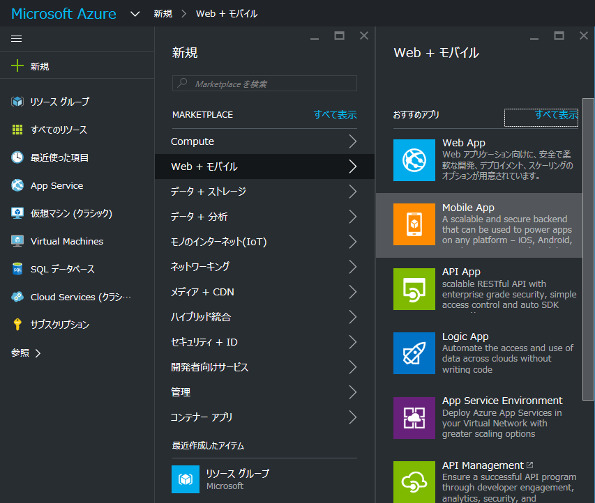Screen dimensions: 595x503
Task: Open 仮想マシン (クラシック) icon
Action: pos(17,213)
